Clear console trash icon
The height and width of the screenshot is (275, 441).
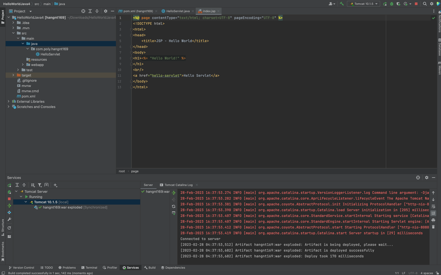point(433,227)
